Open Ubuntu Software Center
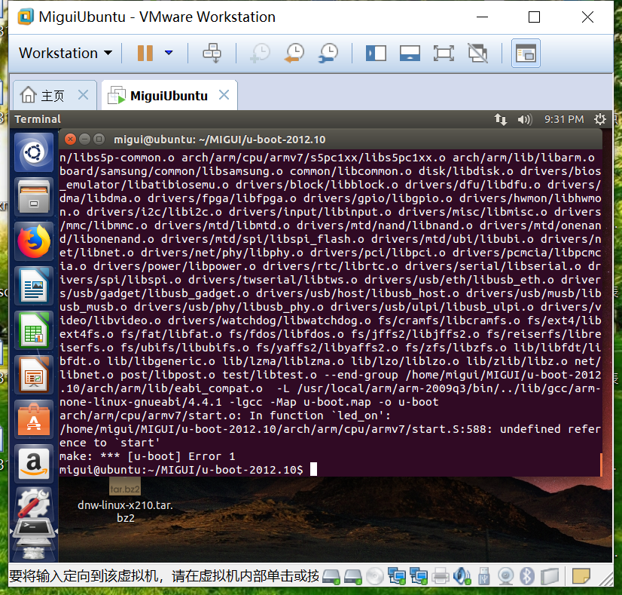 [x=34, y=419]
